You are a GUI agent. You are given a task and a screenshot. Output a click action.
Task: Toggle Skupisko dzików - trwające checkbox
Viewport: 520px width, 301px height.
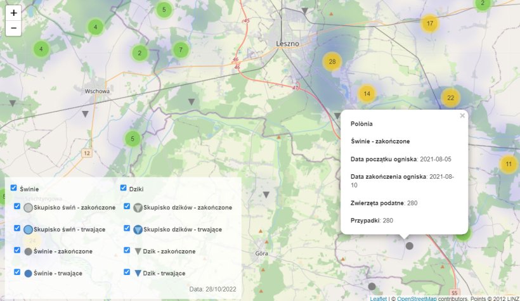[x=127, y=229]
